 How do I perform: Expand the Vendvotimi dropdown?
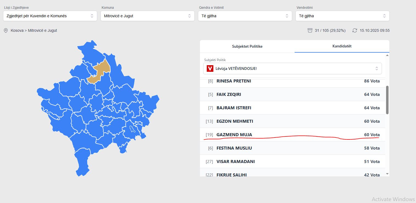(x=342, y=16)
